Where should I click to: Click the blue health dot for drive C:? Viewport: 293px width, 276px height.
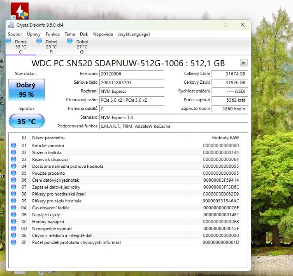point(9,41)
